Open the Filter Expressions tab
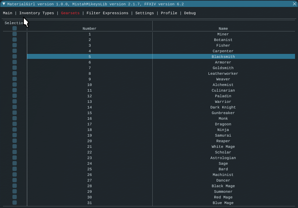This screenshot has height=208, width=298. click(x=107, y=13)
